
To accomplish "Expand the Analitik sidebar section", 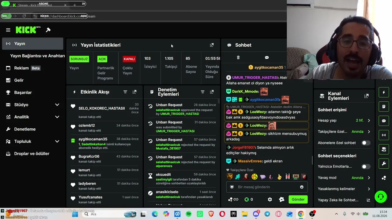I will pyautogui.click(x=57, y=117).
